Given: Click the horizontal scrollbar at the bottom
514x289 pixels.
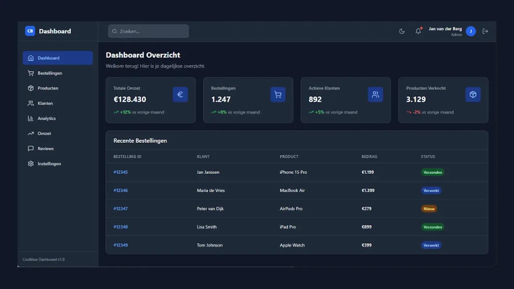Looking at the screenshot, I should pyautogui.click(x=156, y=267).
